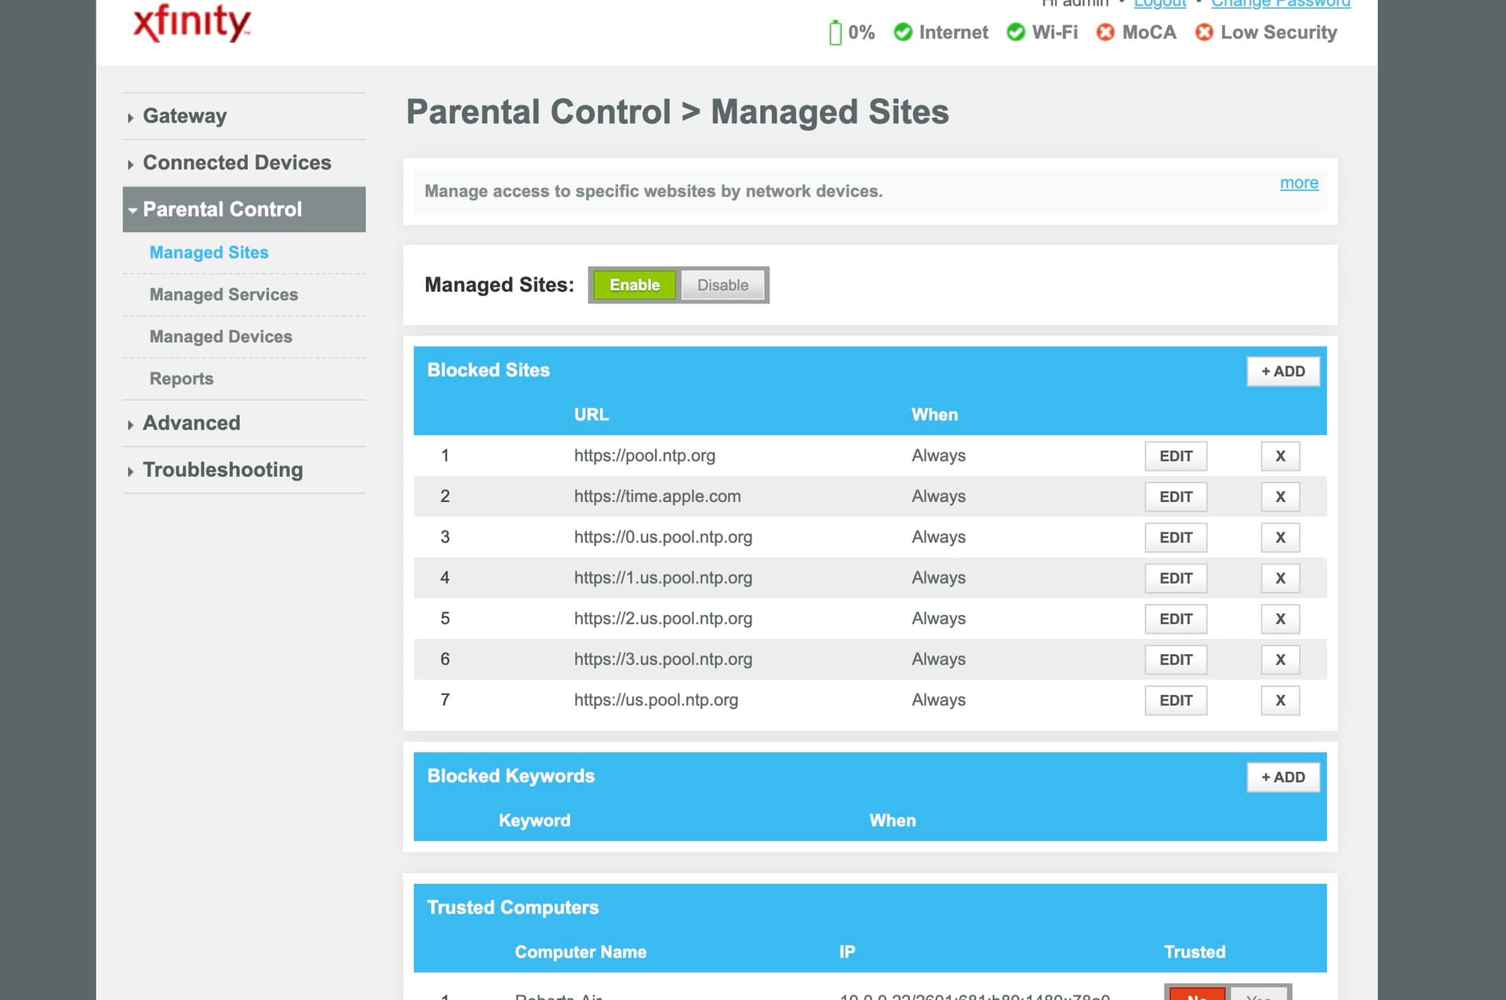1506x1000 pixels.
Task: Click the more link in description
Action: [1299, 183]
